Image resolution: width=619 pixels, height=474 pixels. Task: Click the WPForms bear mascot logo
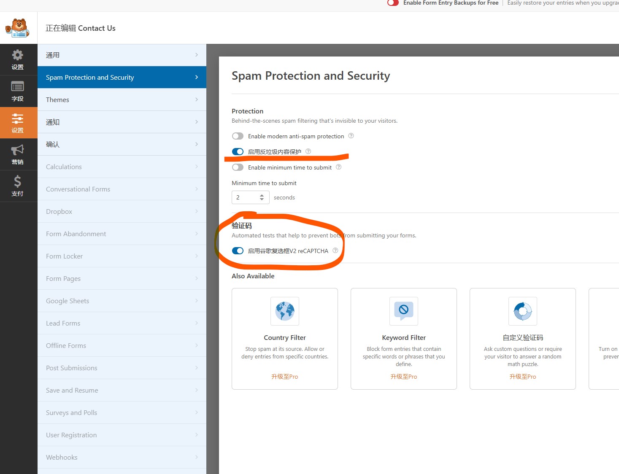[x=18, y=28]
